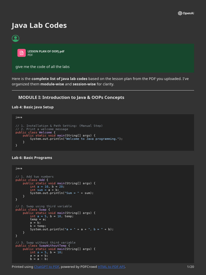Viewport: 206px width, 275px height.
Task: Click the 'Swap using third variable' comment
Action: (x=43, y=206)
